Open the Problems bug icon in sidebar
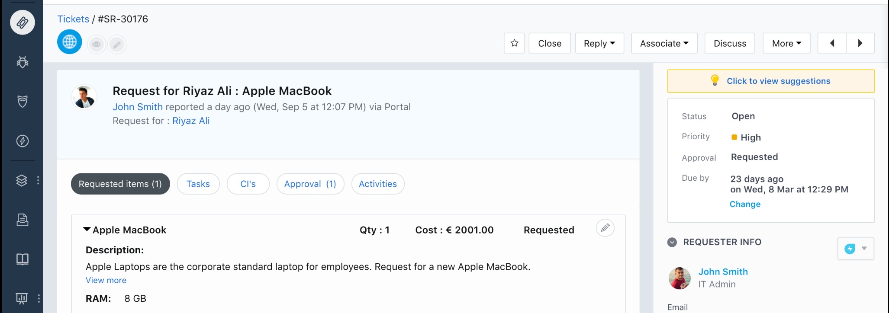 tap(23, 62)
